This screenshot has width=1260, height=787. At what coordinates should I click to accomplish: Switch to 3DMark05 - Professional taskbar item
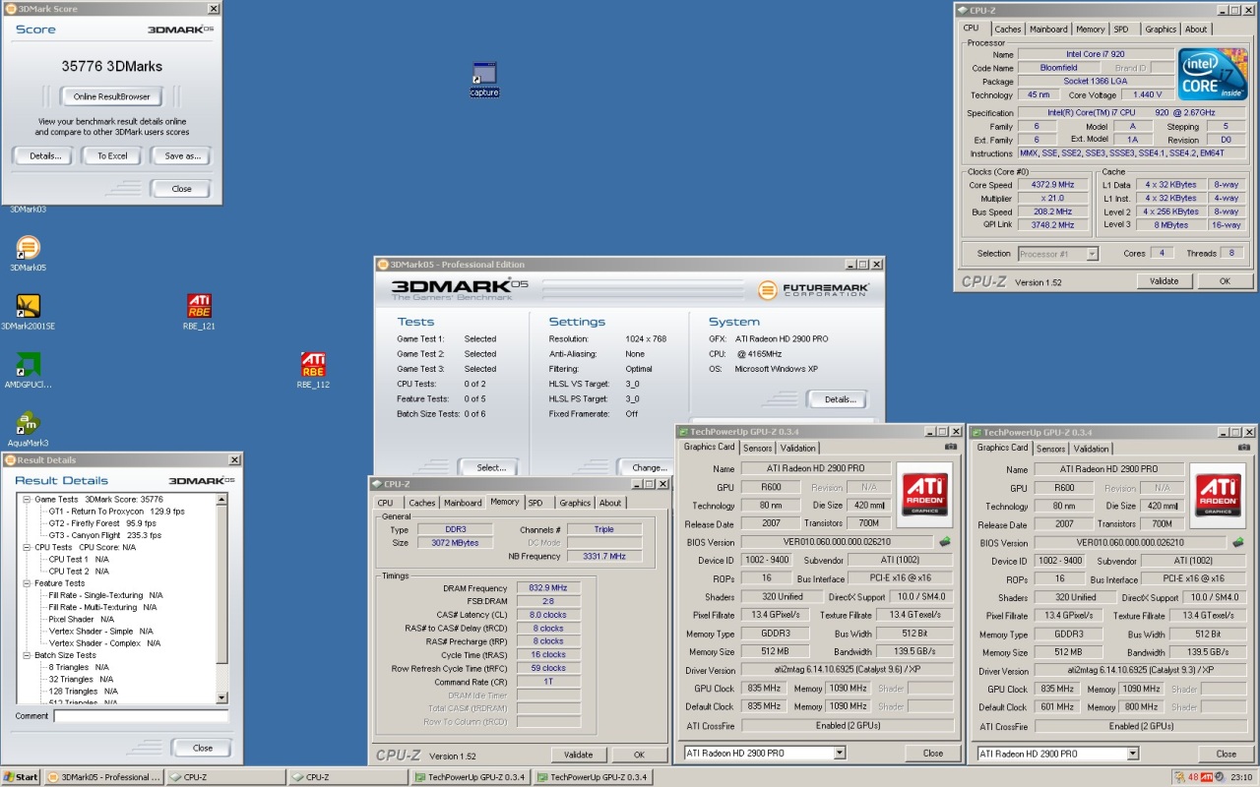point(103,777)
